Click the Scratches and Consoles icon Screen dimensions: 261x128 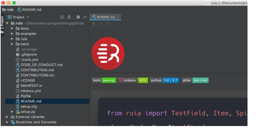coord(13,122)
